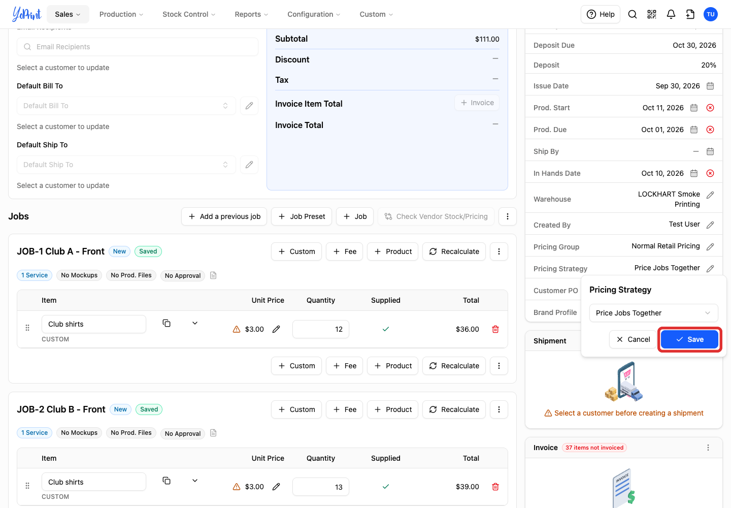
Task: Edit unit price of JOB-2 Club shirts
Action: tap(276, 487)
